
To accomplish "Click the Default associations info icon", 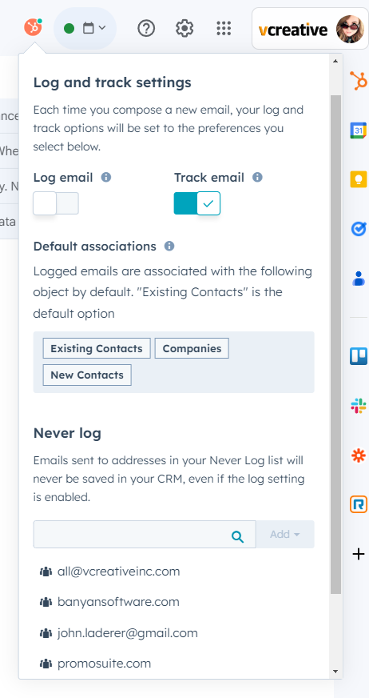I will pos(169,247).
